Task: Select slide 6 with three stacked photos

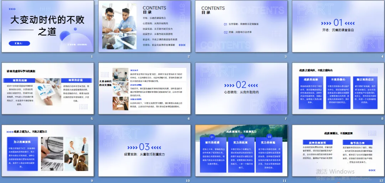Action: coord(144,88)
